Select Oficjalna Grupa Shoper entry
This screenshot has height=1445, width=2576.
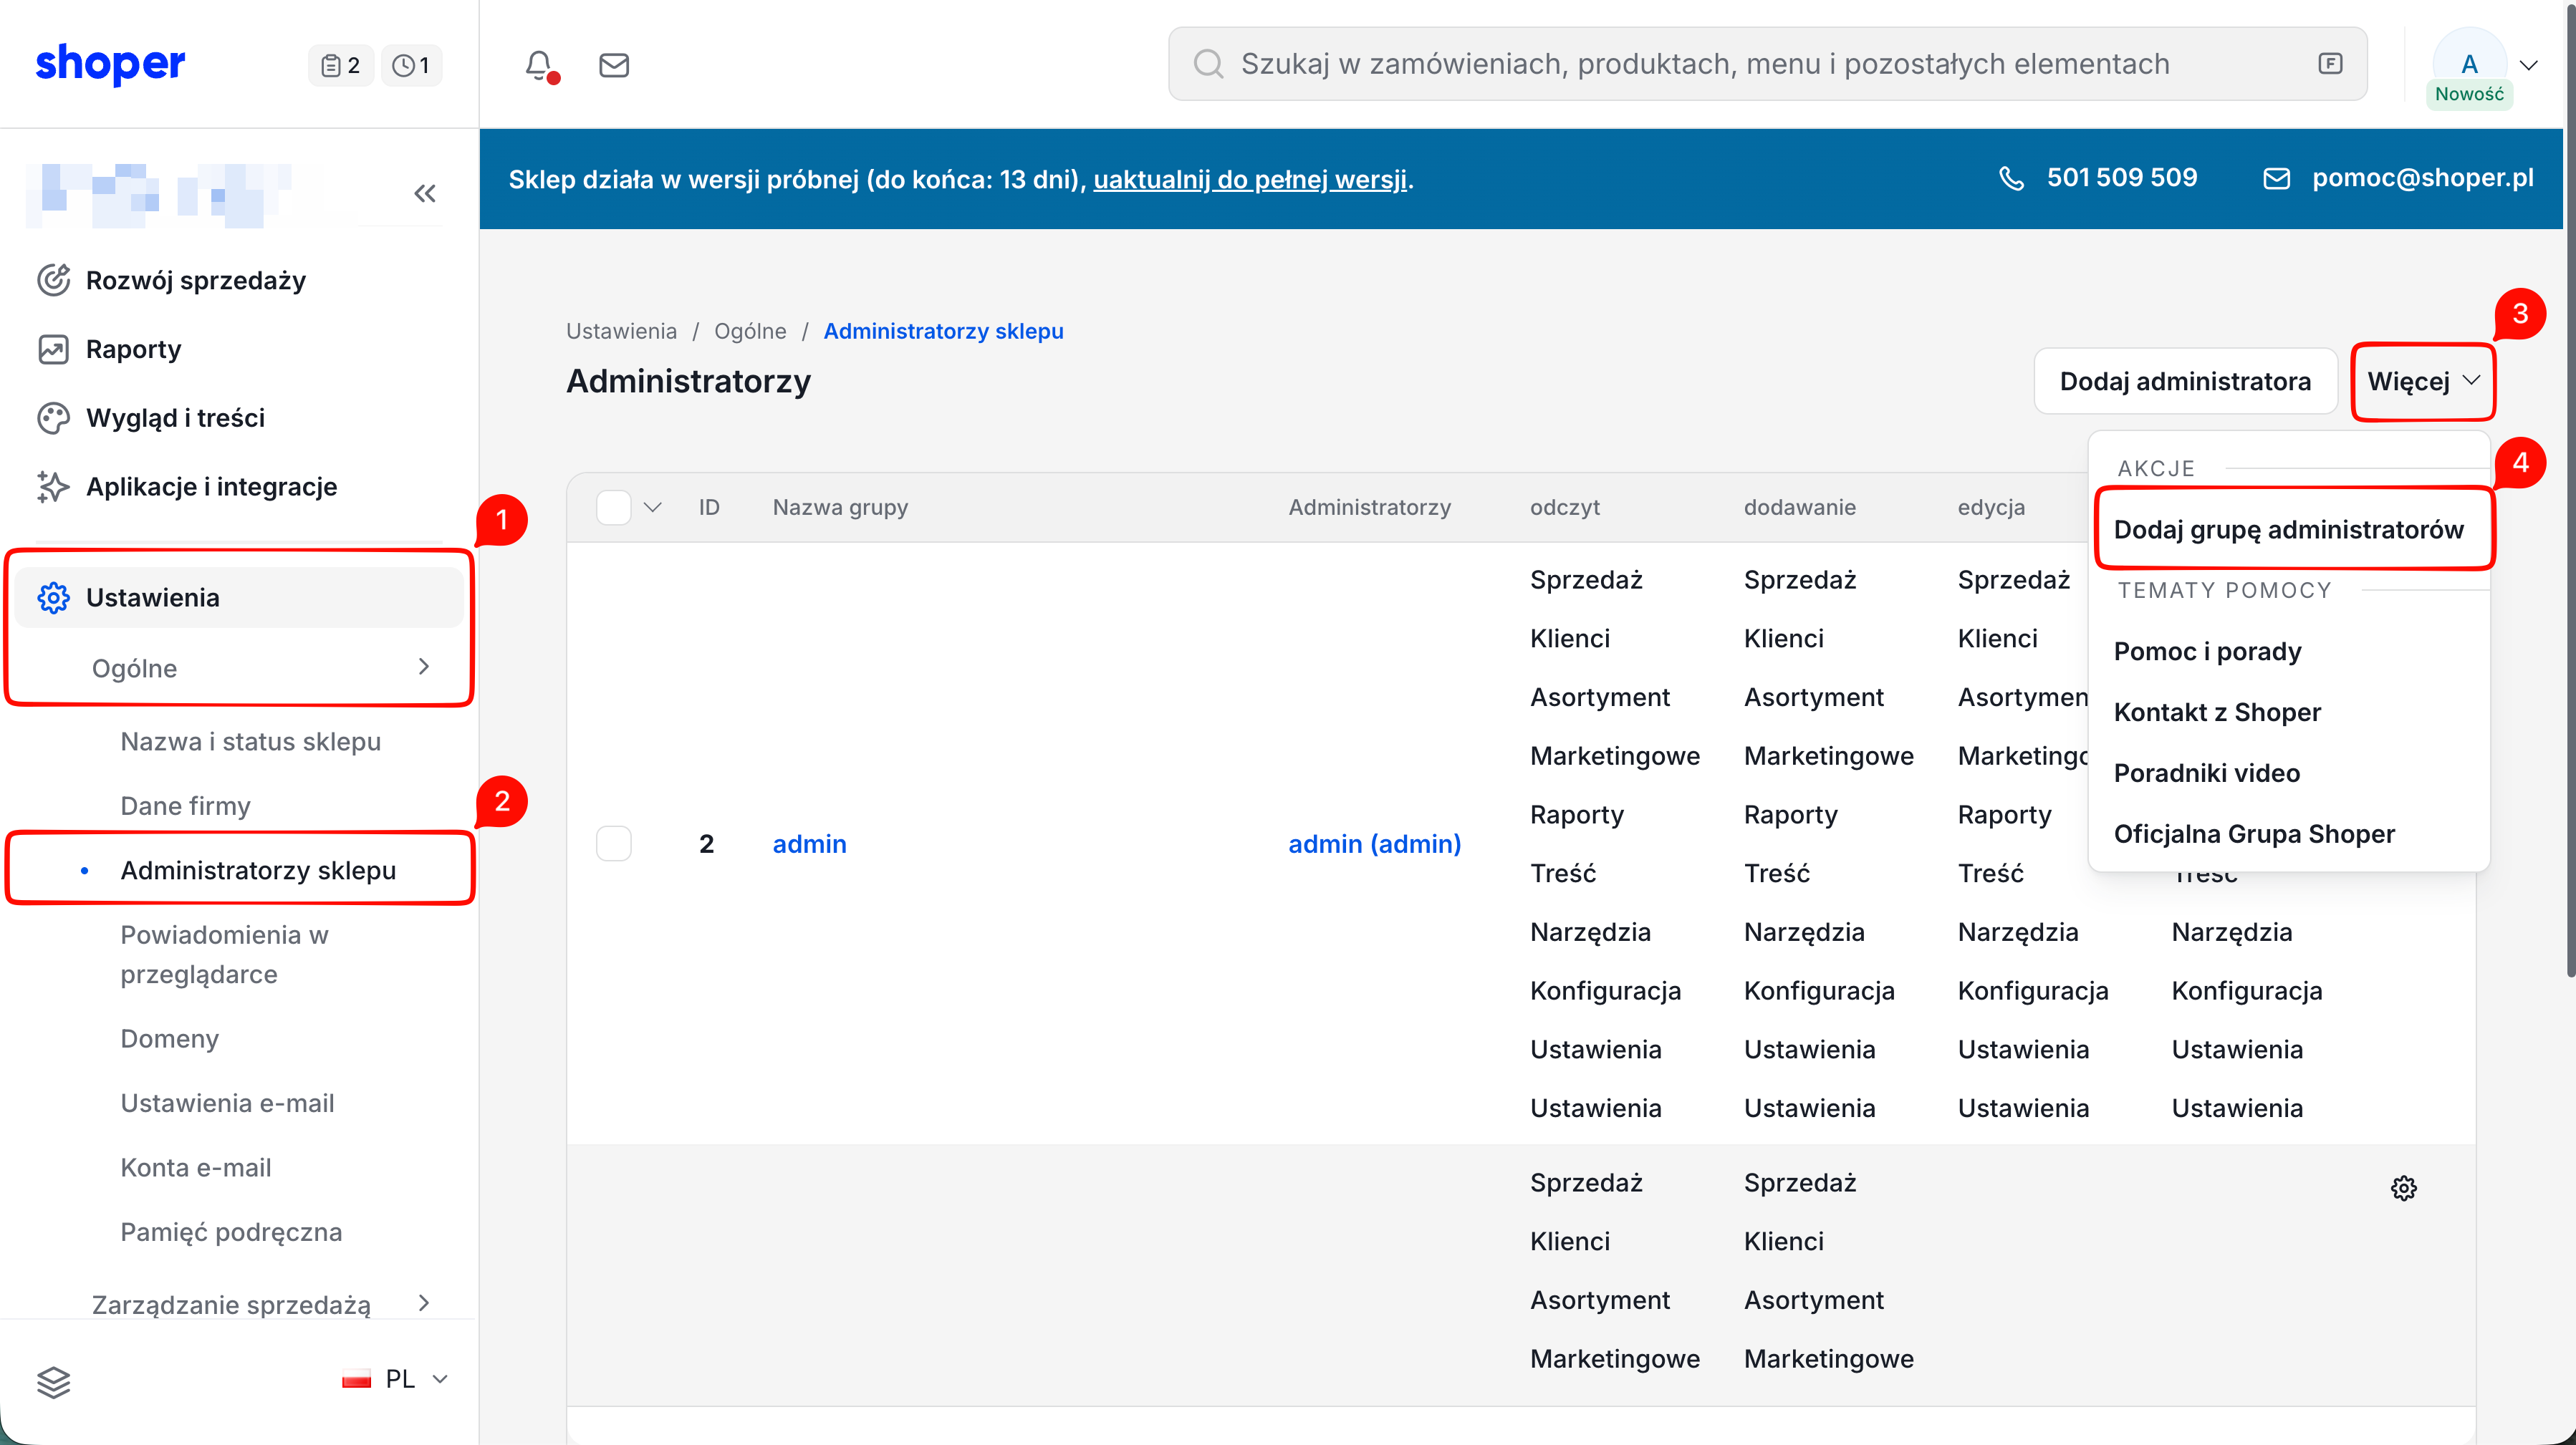pyautogui.click(x=2254, y=834)
